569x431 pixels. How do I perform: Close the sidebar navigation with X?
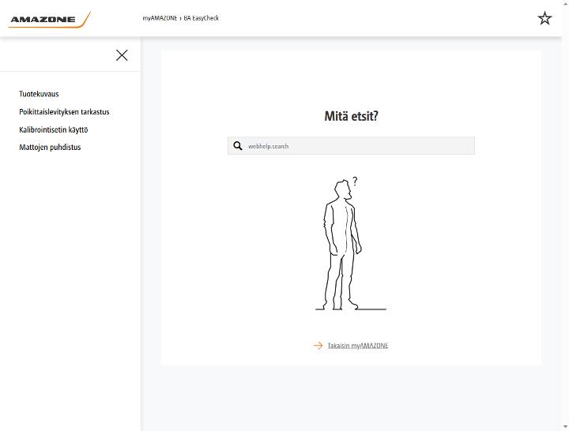tap(122, 55)
